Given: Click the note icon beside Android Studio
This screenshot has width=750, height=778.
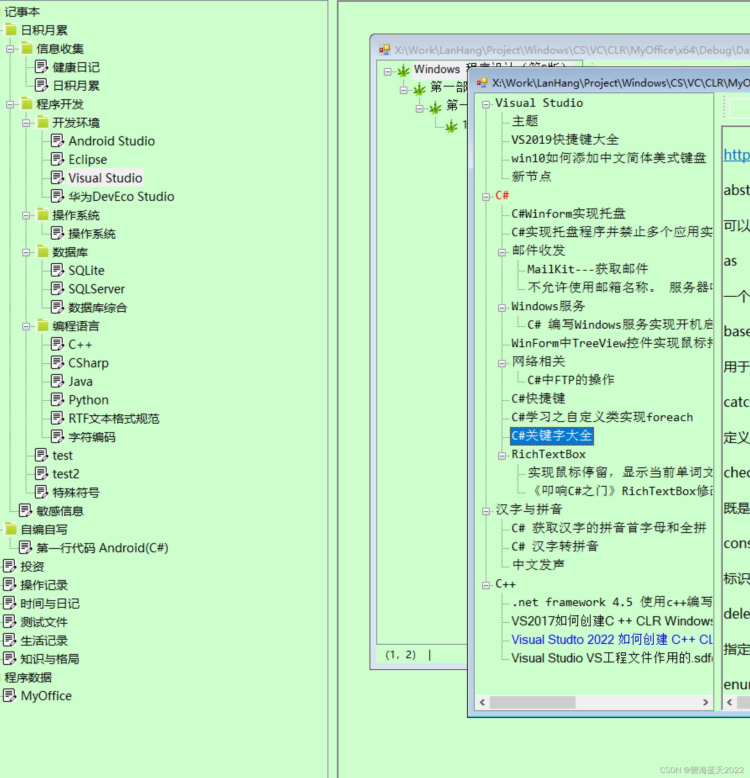Looking at the screenshot, I should click(x=58, y=141).
